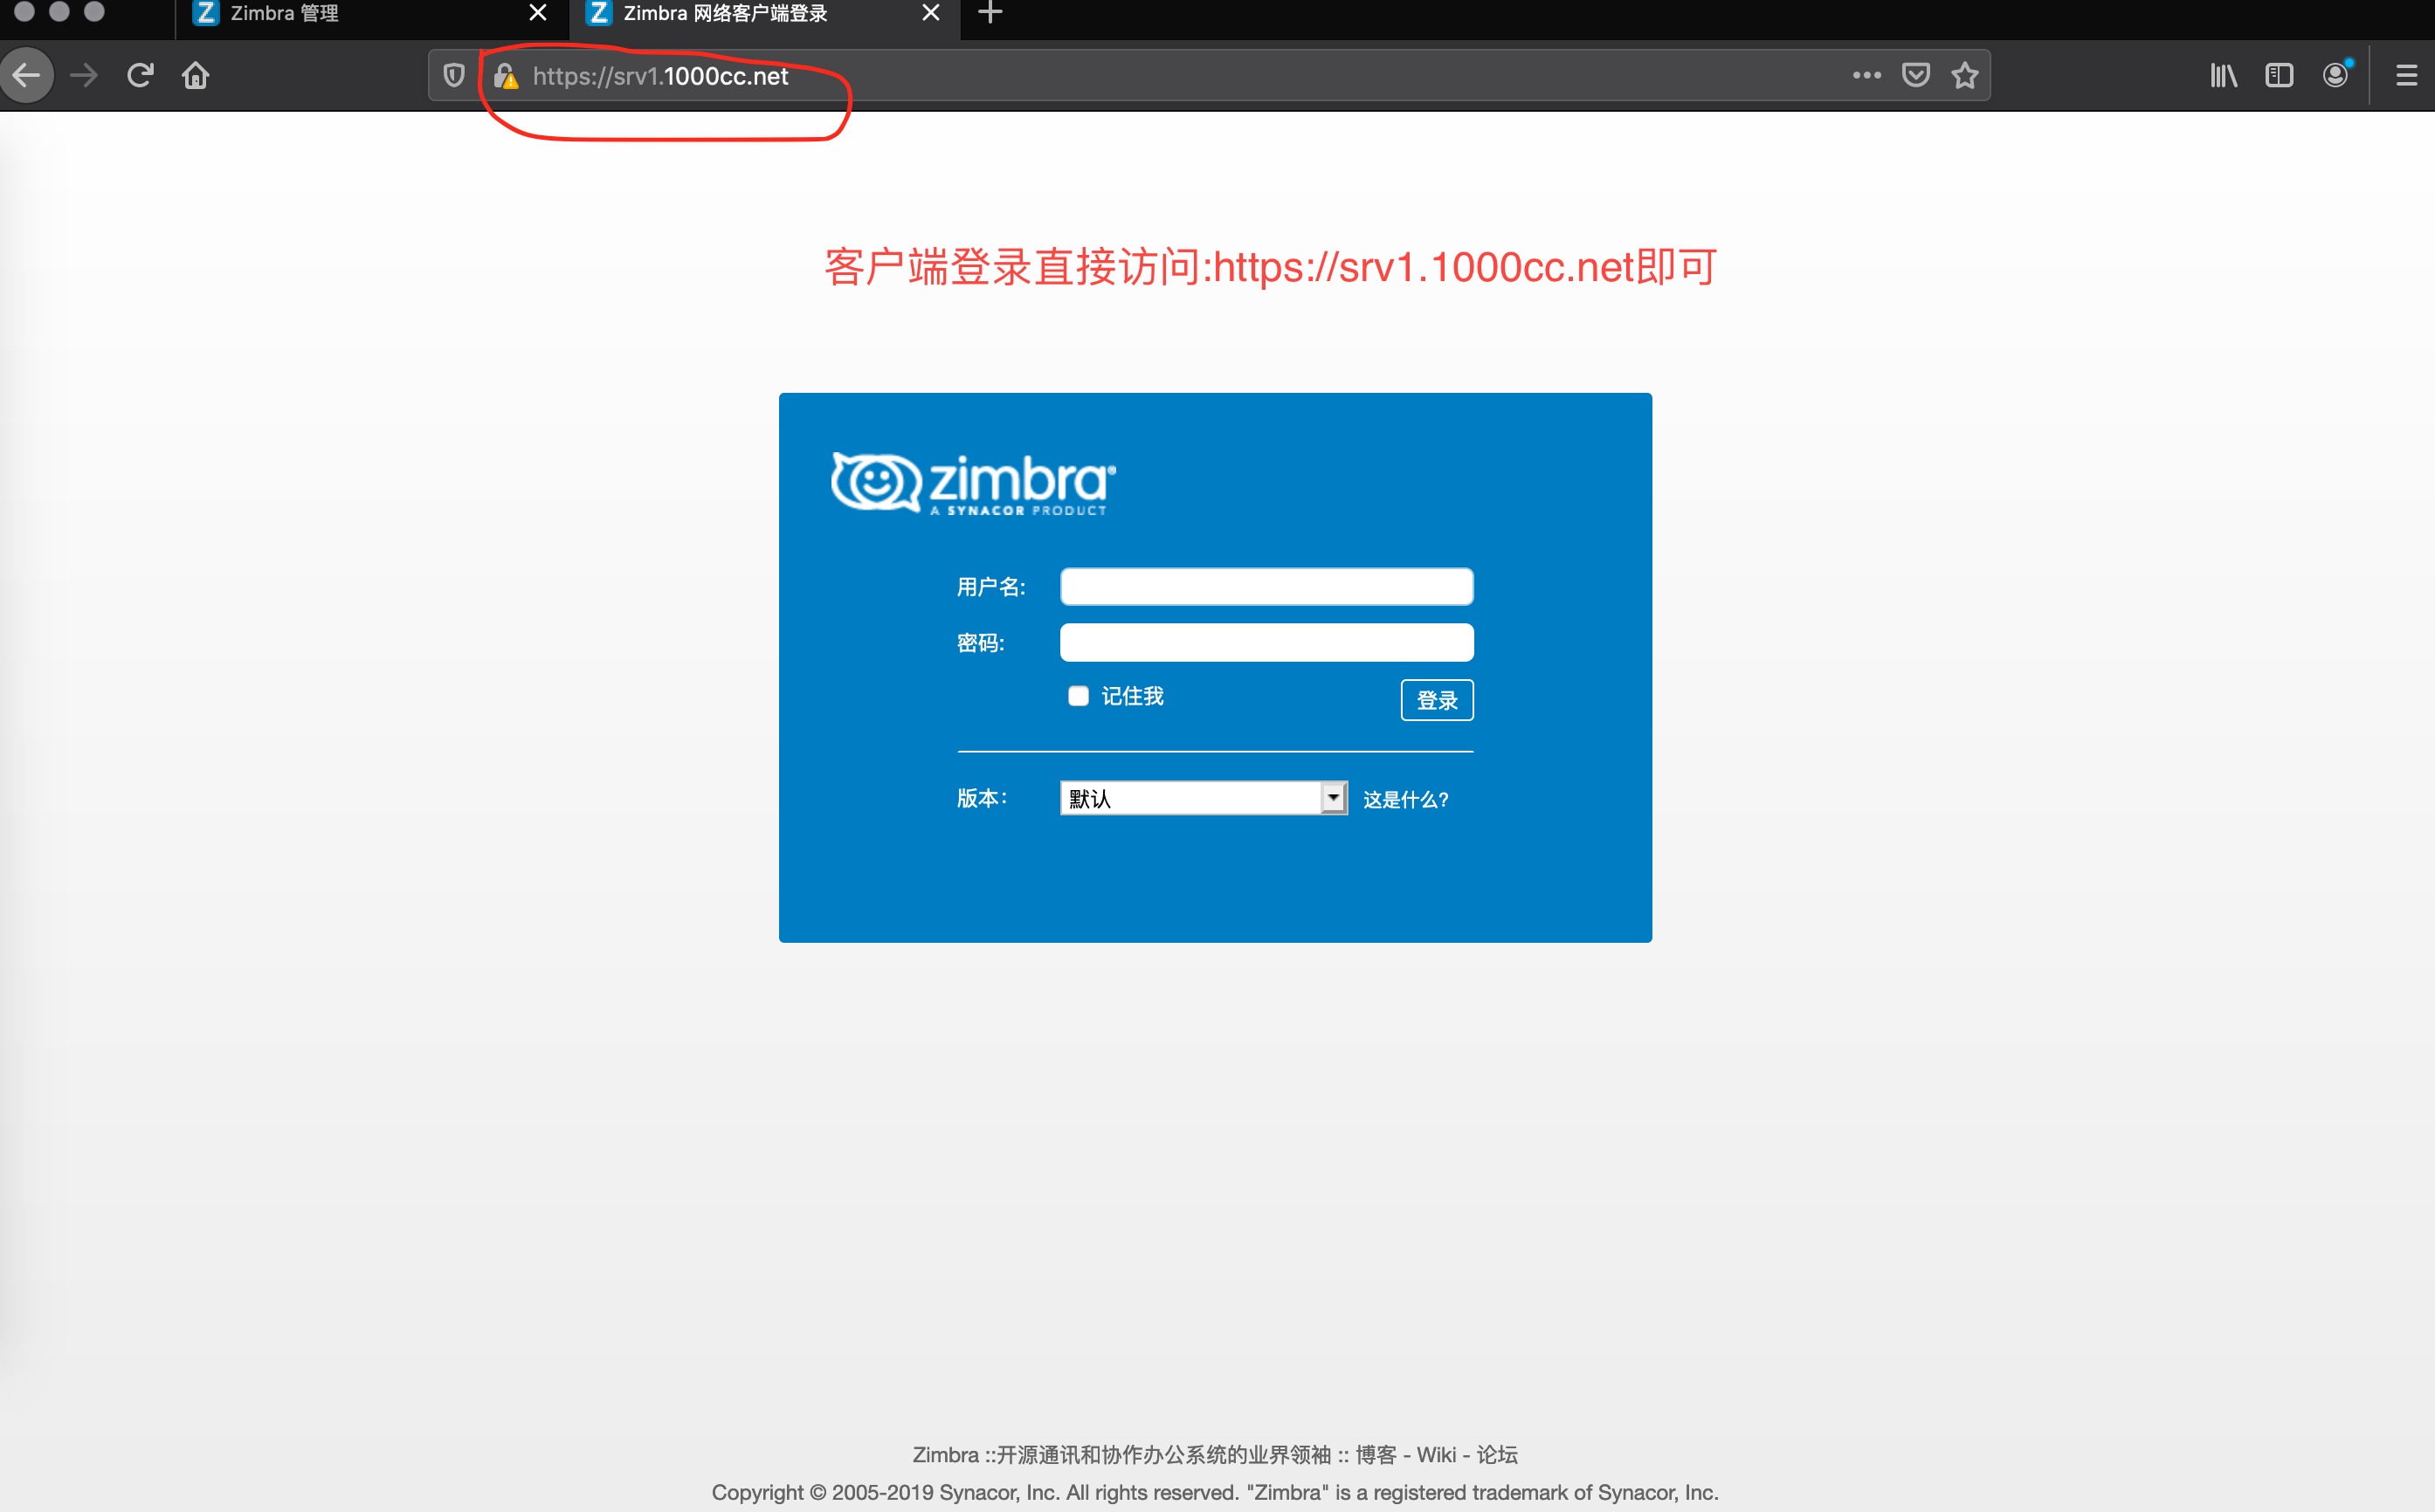Open the 博客 footer link
The width and height of the screenshot is (2435, 1512).
pyautogui.click(x=1376, y=1455)
